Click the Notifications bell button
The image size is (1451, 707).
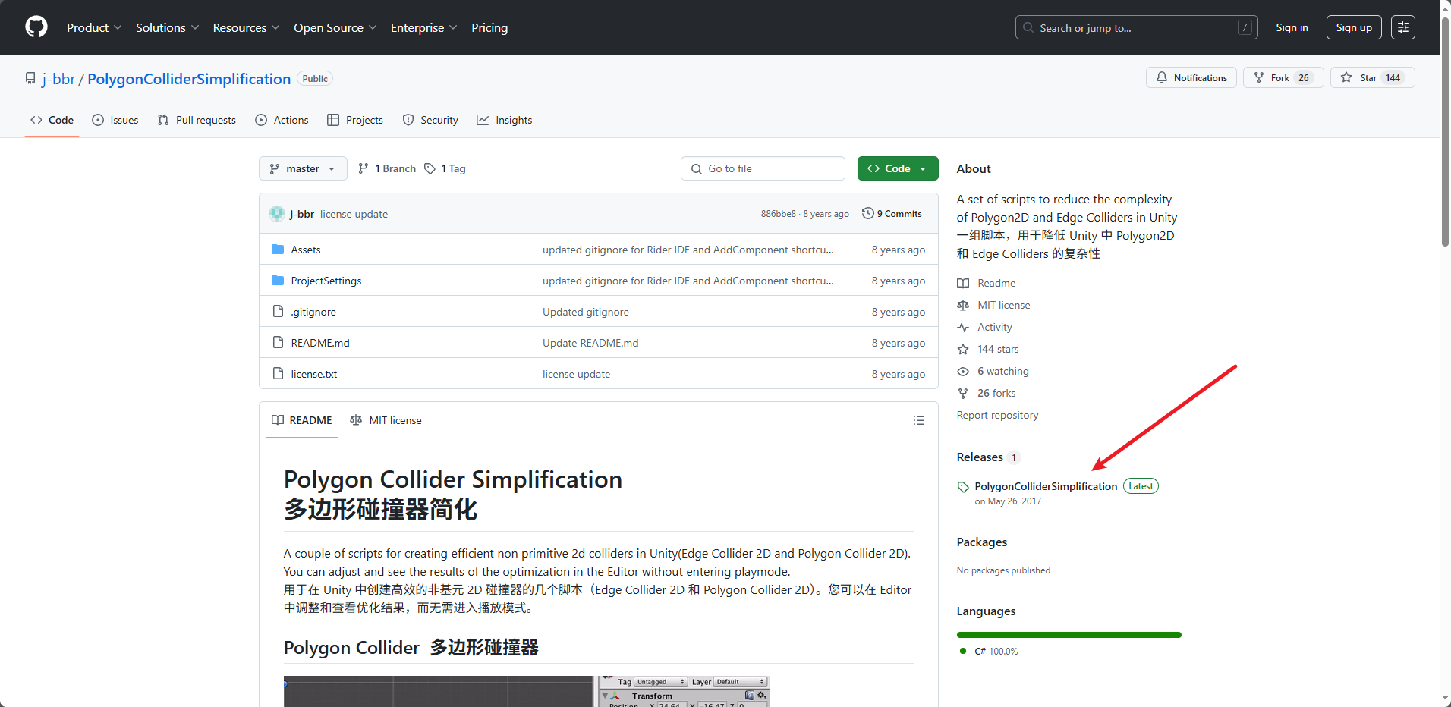tap(1191, 77)
